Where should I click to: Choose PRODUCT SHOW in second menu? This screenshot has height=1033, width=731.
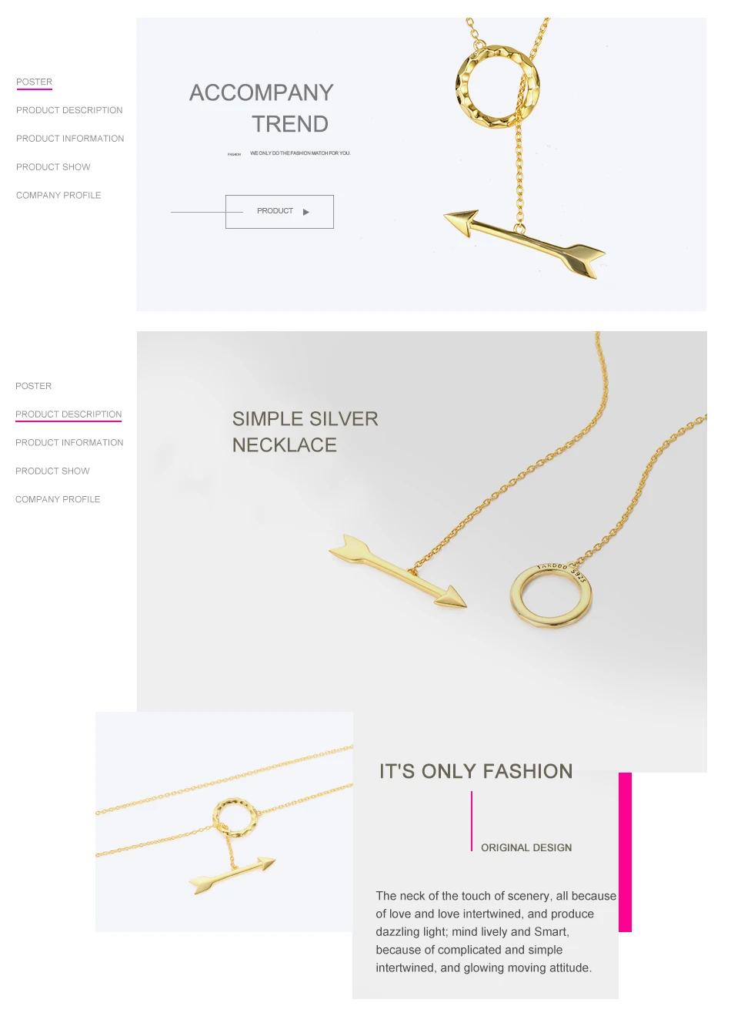coord(52,471)
